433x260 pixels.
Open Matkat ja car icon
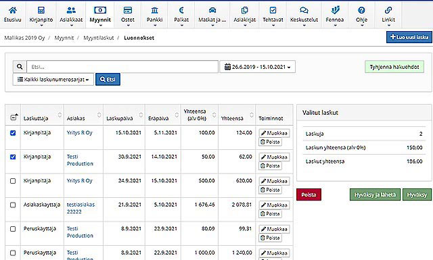pyautogui.click(x=212, y=10)
